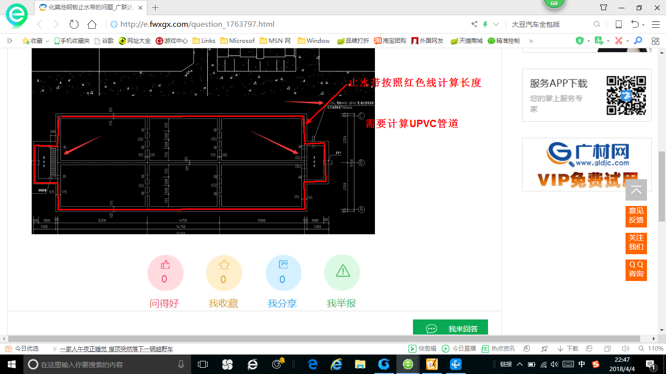Click the septic tank CAD drawing image
The width and height of the screenshot is (666, 374).
click(203, 141)
